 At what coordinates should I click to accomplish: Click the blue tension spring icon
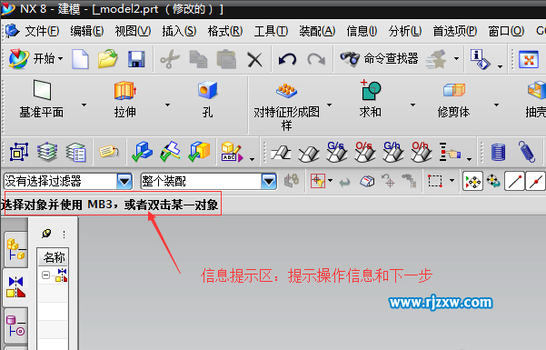[x=527, y=152]
